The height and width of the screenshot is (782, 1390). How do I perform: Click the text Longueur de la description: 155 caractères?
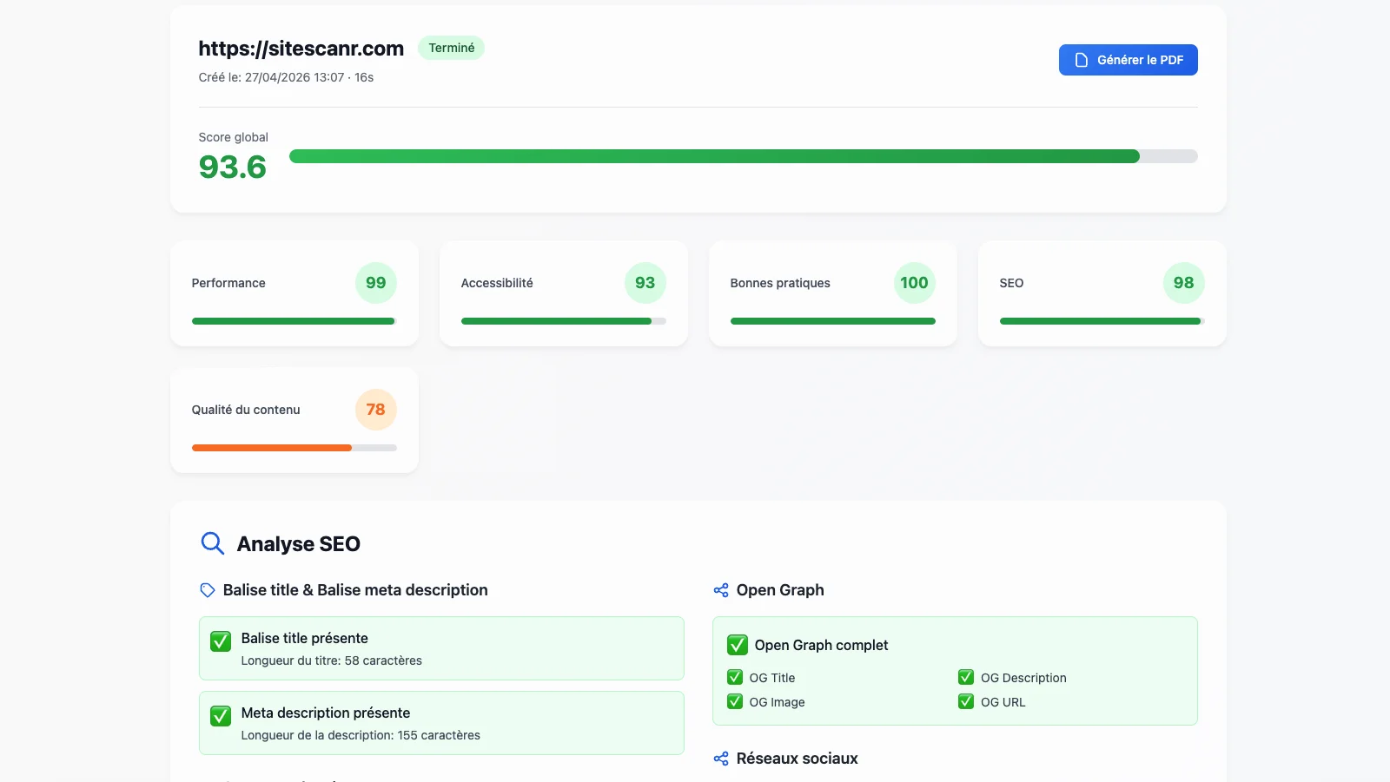[361, 735]
